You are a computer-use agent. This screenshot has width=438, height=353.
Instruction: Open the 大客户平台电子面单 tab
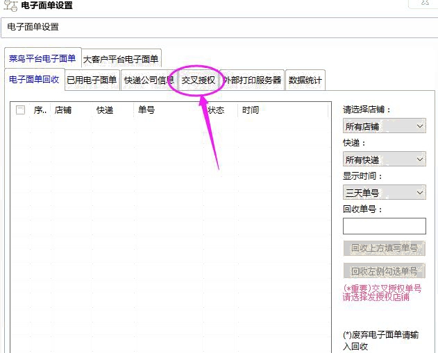coord(121,60)
